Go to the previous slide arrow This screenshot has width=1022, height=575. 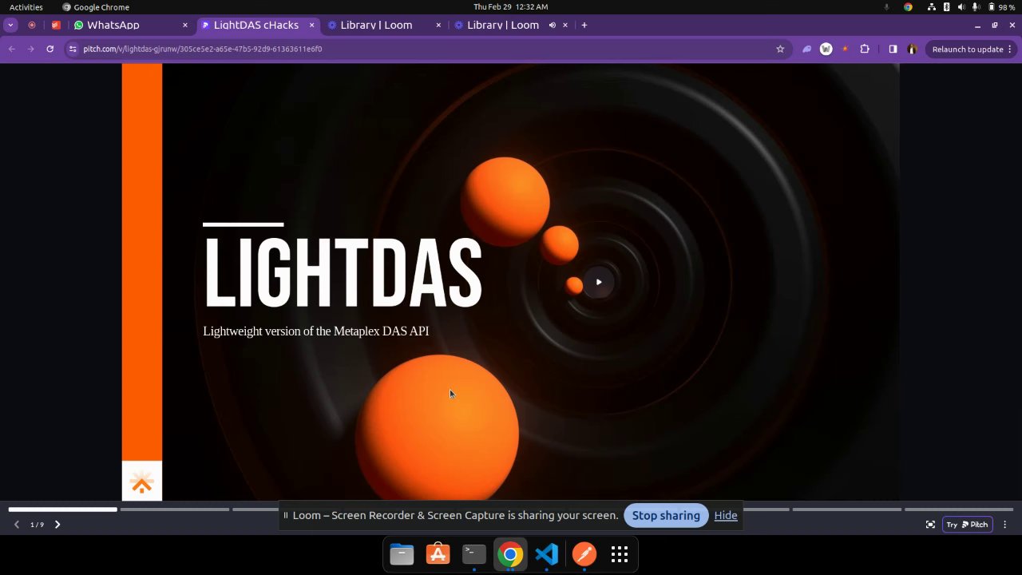coord(17,525)
